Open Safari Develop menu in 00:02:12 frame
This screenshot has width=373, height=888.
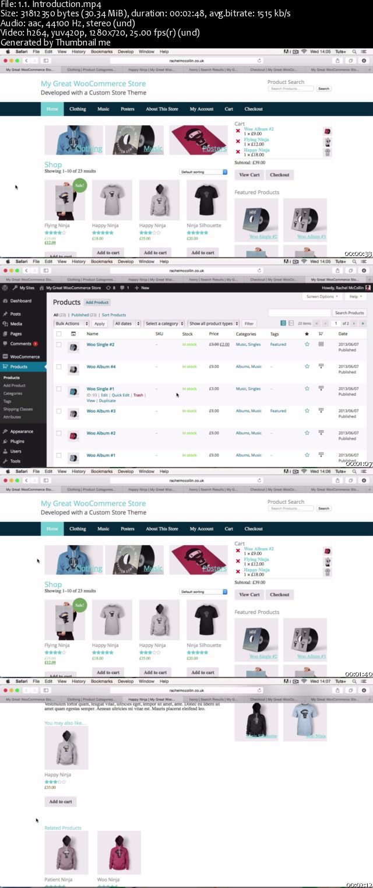(x=126, y=681)
